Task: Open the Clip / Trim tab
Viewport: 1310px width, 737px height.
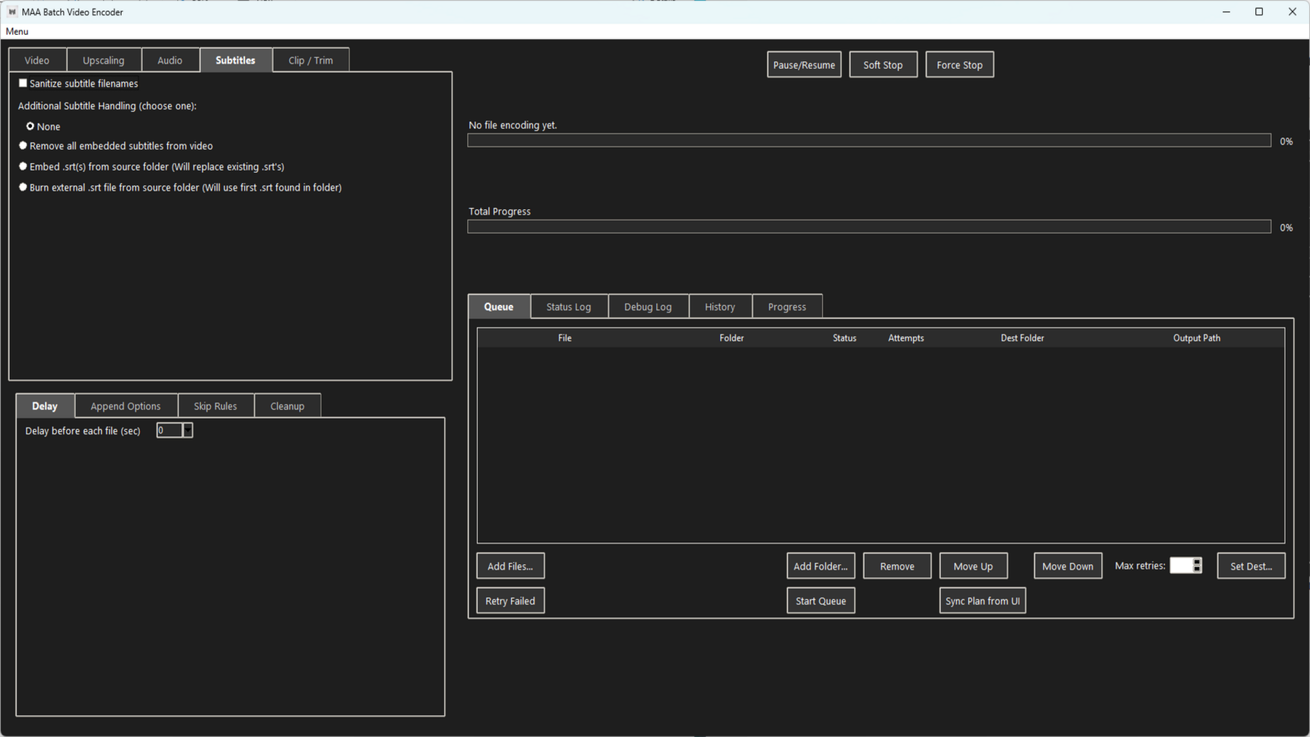Action: click(x=310, y=60)
